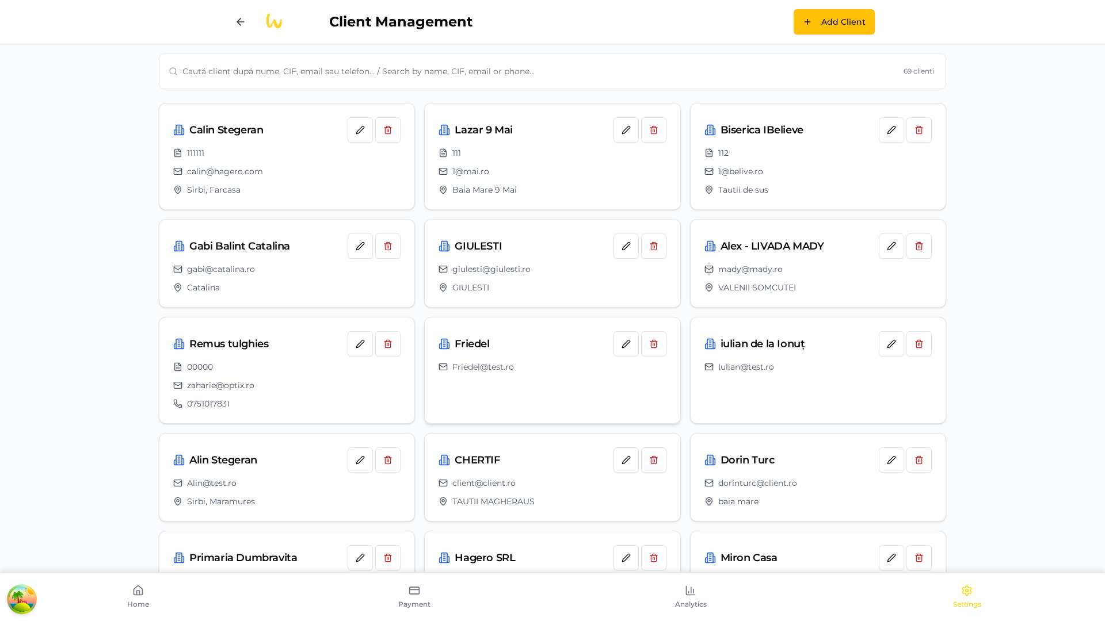Edit the Alex - LIVADA MADY client
The height and width of the screenshot is (621, 1105).
click(891, 246)
